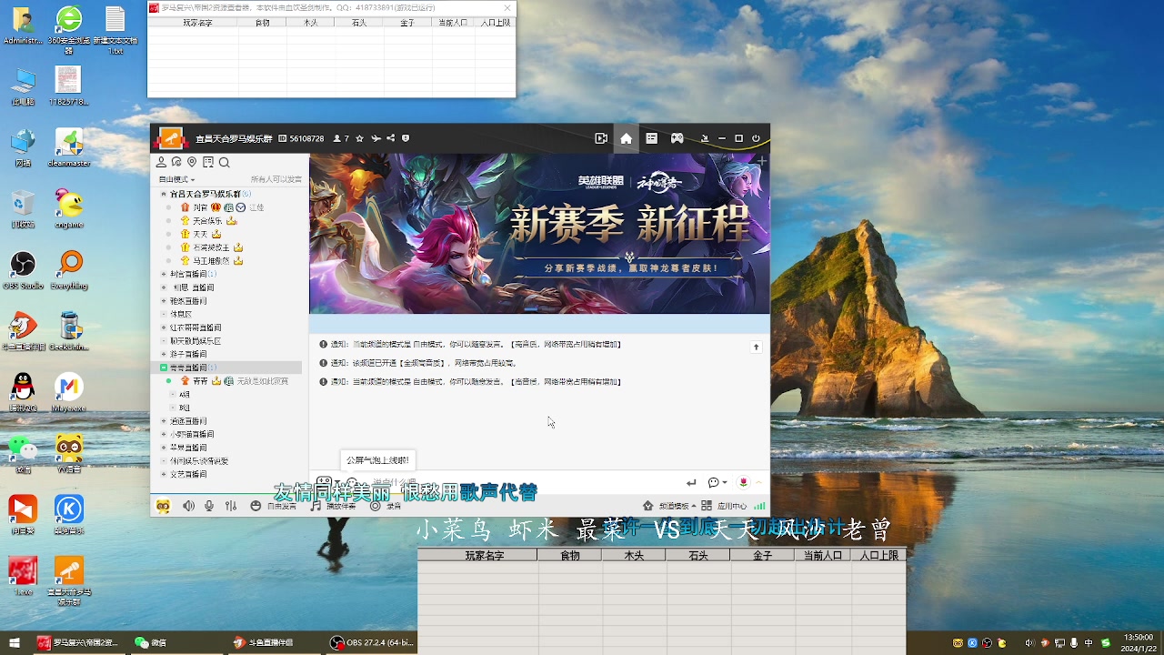The width and height of the screenshot is (1164, 655).
Task: Click the owl mascot icon at bottom left
Action: coord(163,506)
